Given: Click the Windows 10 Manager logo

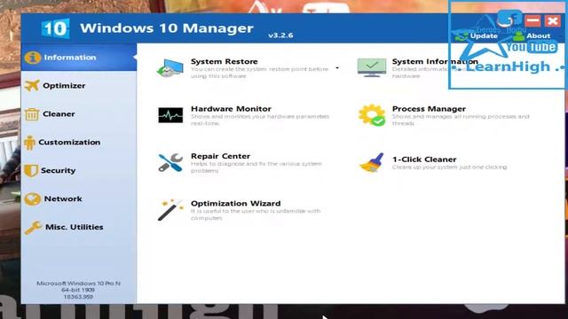Looking at the screenshot, I should pyautogui.click(x=55, y=28).
